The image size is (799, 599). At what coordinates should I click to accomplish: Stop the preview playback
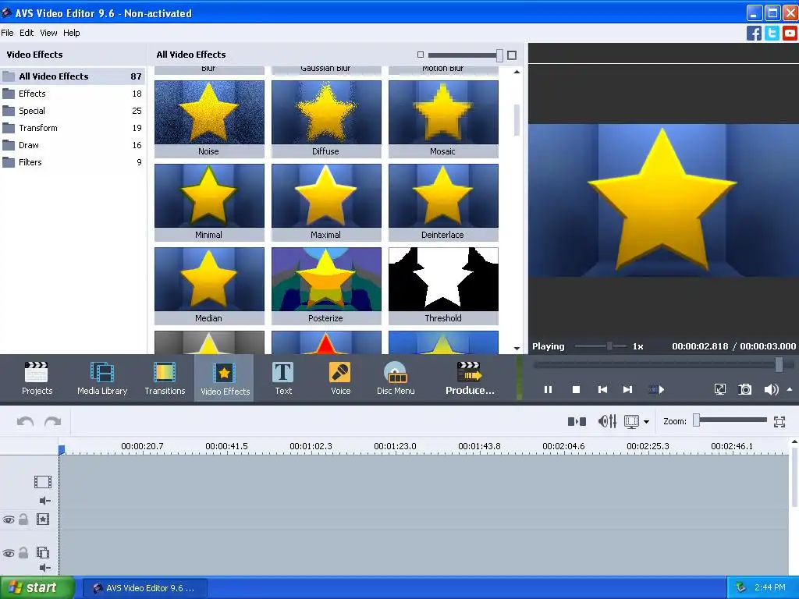(x=576, y=390)
